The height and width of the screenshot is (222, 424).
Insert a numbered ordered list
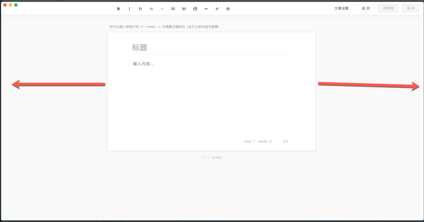click(184, 9)
